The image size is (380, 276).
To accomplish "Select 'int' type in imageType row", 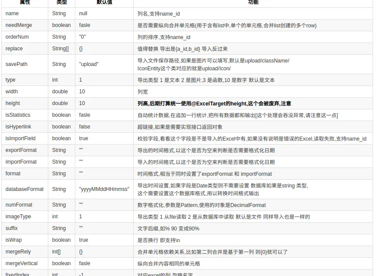I will click(x=55, y=217).
